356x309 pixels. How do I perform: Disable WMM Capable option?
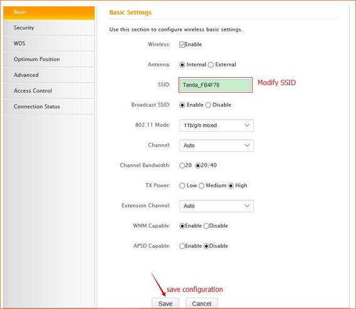206,226
